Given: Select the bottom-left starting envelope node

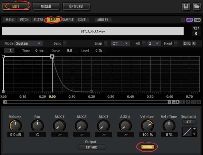Looking at the screenshot, I should 3,92.
